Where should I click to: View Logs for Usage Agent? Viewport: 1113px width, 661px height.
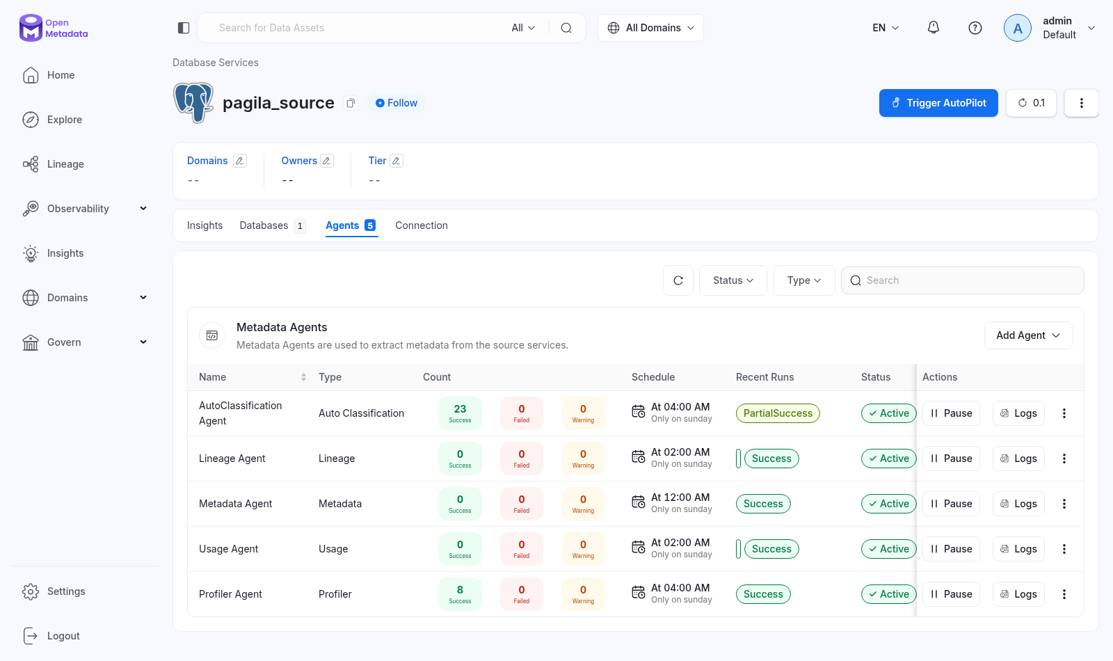tap(1019, 549)
